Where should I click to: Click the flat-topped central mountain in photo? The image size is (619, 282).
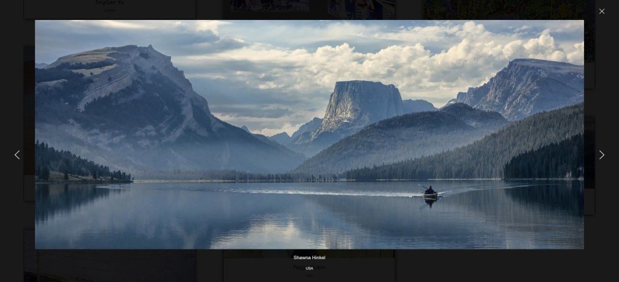(363, 103)
